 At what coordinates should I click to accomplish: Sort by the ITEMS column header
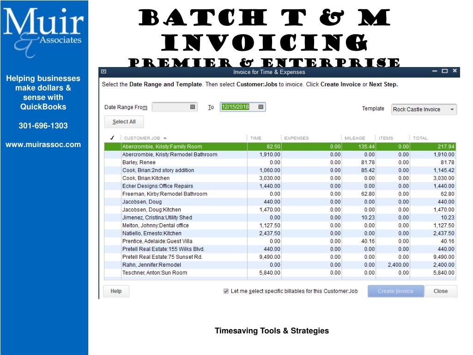(386, 138)
